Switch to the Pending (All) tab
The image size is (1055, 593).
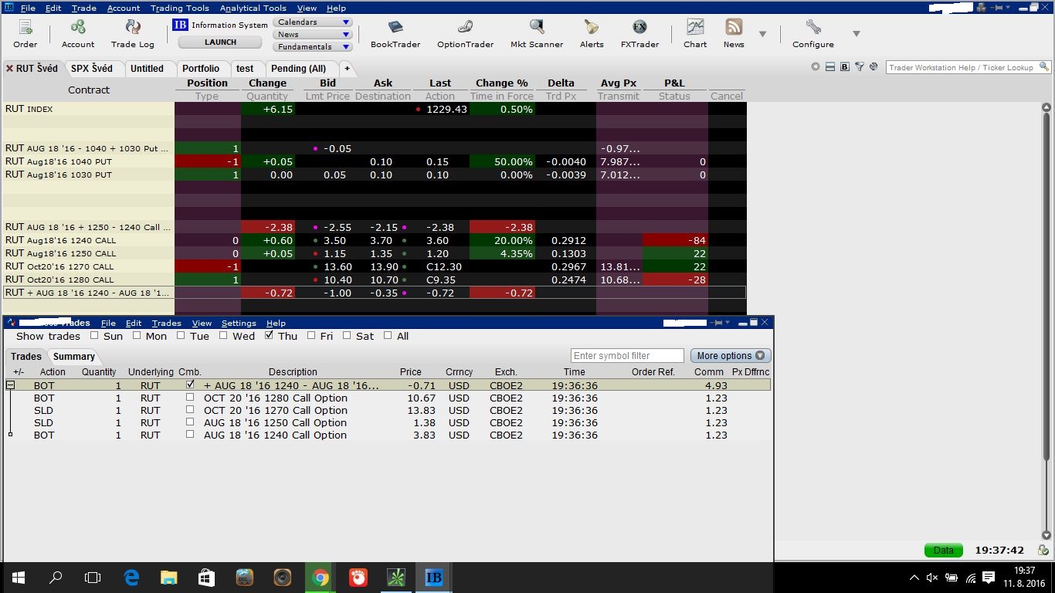299,69
